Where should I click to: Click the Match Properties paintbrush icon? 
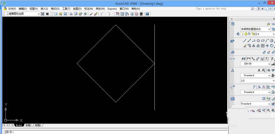[96, 14]
